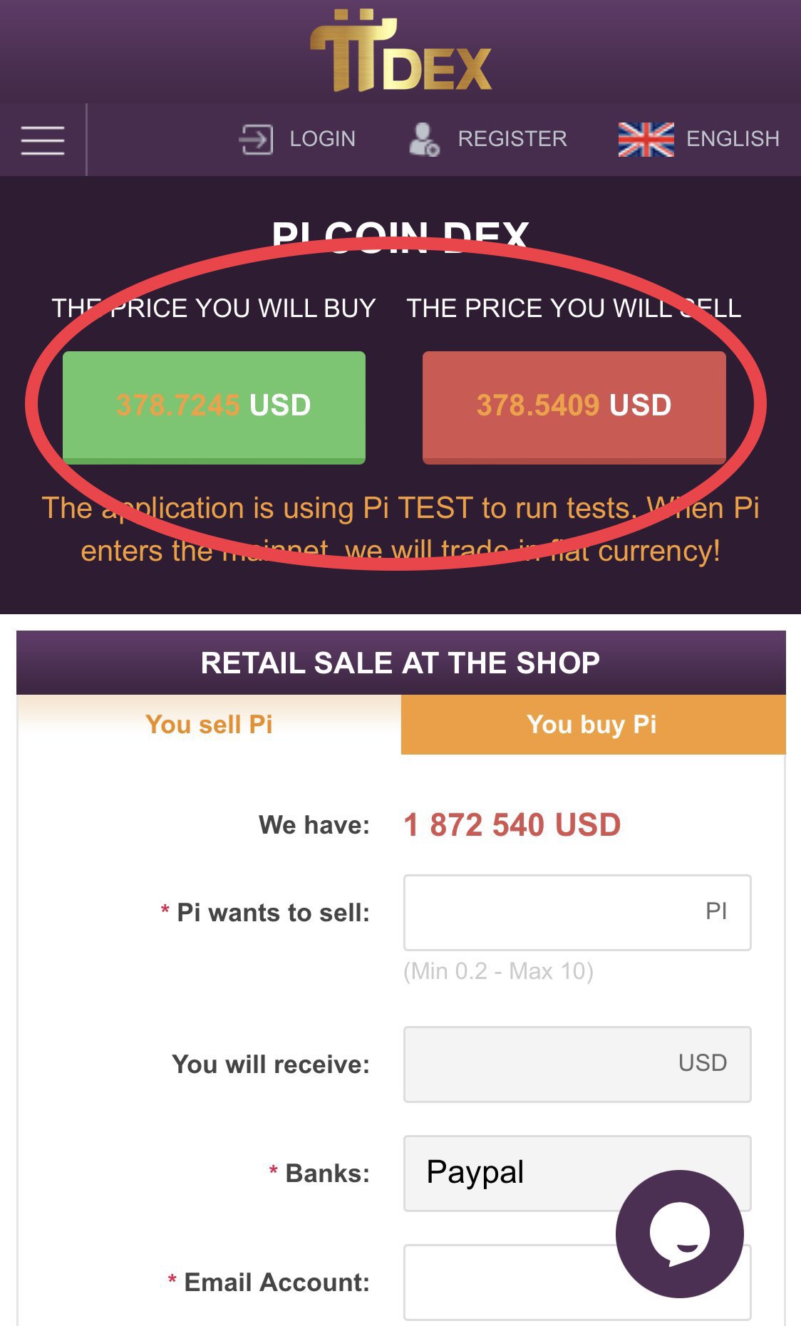Click the login arrow icon
Image resolution: width=801 pixels, height=1326 pixels.
(x=256, y=139)
